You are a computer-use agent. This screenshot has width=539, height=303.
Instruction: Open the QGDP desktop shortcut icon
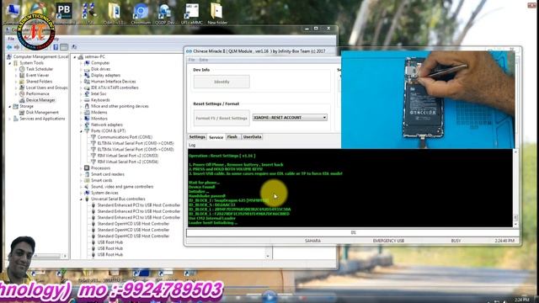click(x=165, y=13)
